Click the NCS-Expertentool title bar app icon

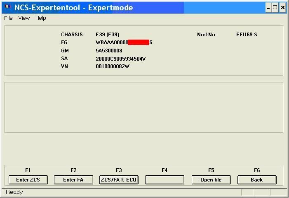8,7
